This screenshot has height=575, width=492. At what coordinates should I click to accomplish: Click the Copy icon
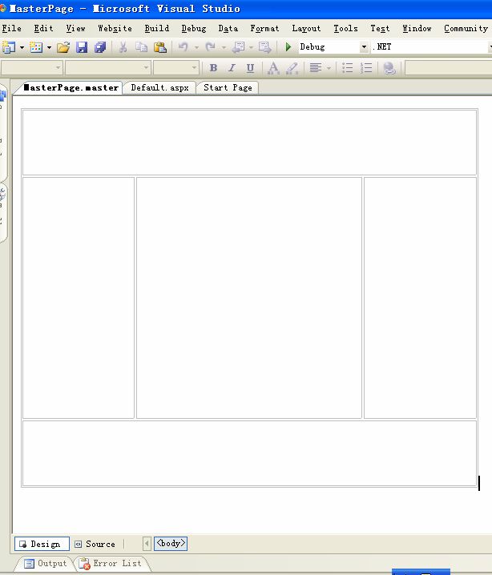(141, 47)
